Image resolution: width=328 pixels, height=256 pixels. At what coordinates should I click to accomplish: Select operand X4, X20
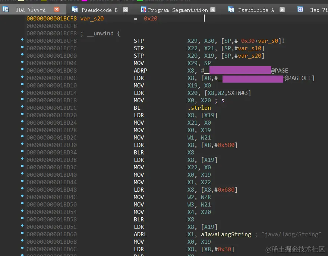pyautogui.click(x=199, y=212)
